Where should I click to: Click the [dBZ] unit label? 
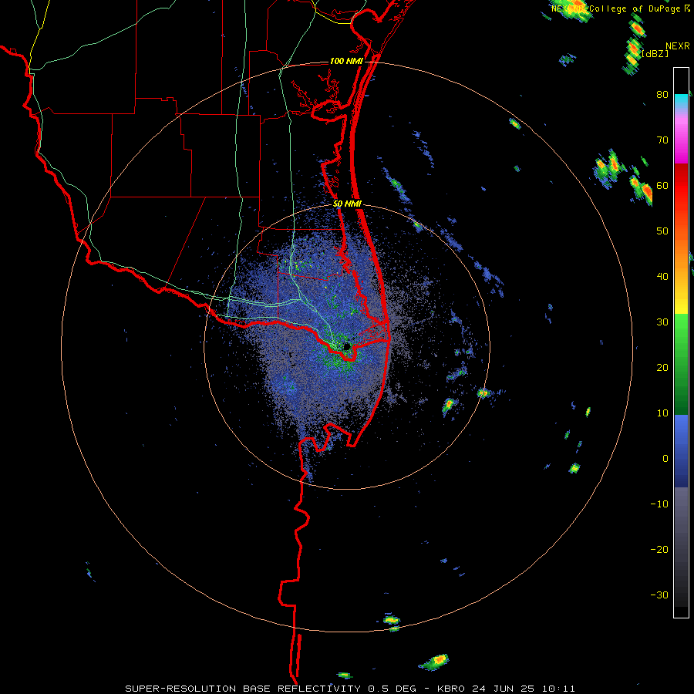(x=655, y=53)
